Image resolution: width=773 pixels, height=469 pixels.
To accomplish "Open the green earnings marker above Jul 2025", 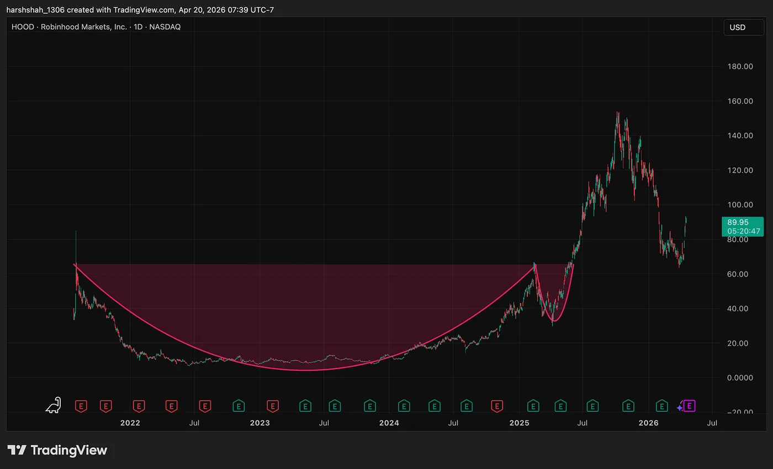I will (x=592, y=407).
